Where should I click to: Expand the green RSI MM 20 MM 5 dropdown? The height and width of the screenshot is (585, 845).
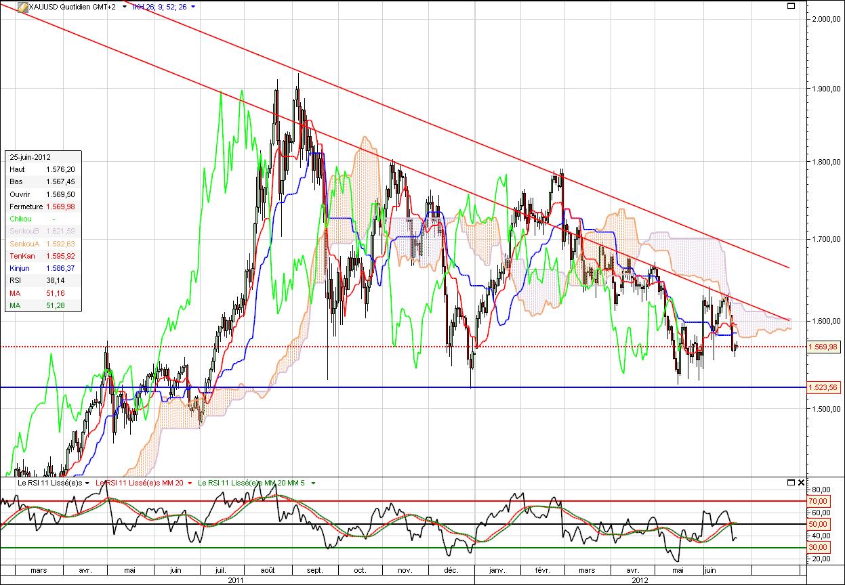tap(313, 483)
